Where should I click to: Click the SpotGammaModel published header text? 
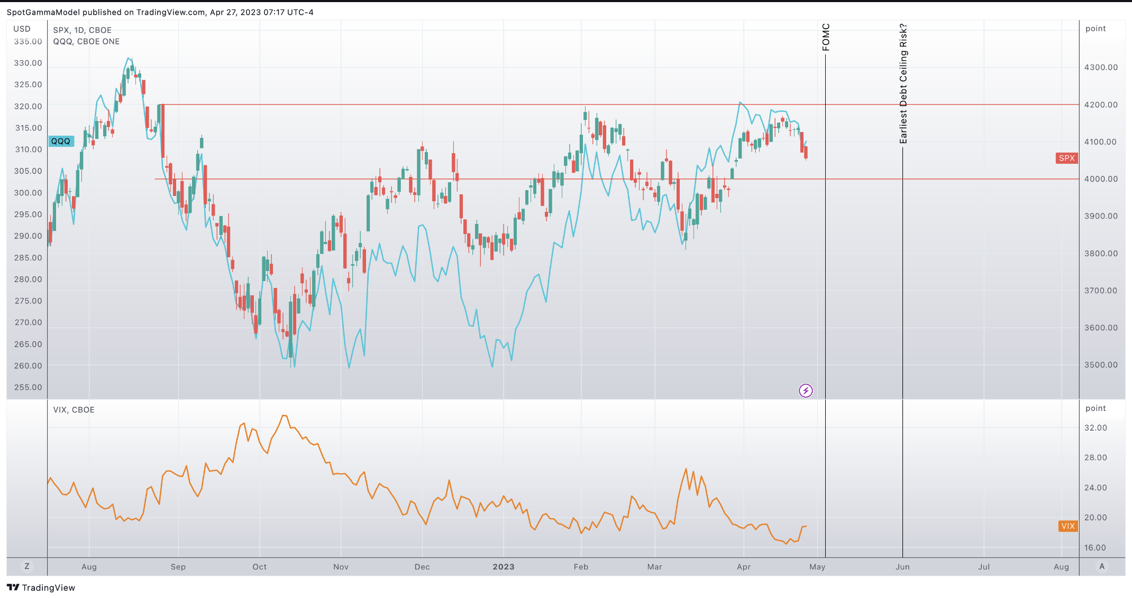point(160,12)
